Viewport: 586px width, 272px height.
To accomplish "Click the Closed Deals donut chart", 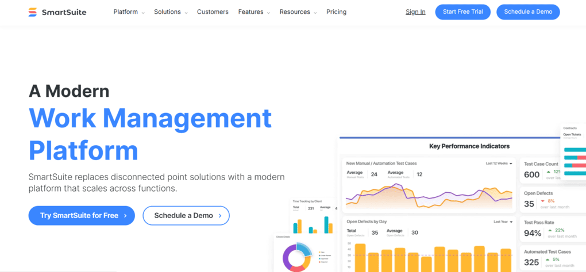I will coord(296,257).
